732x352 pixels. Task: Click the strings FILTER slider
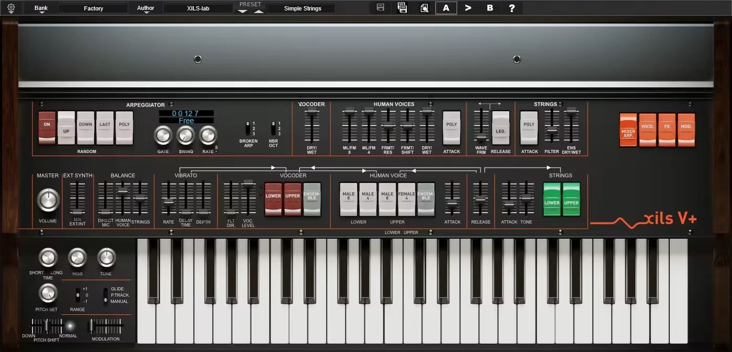[x=552, y=125]
